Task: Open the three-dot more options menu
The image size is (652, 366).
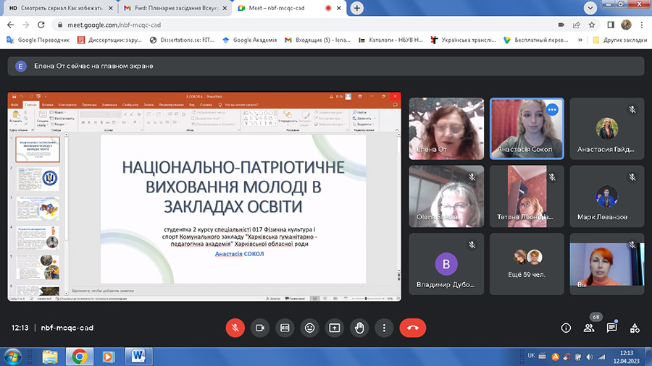Action: [384, 328]
